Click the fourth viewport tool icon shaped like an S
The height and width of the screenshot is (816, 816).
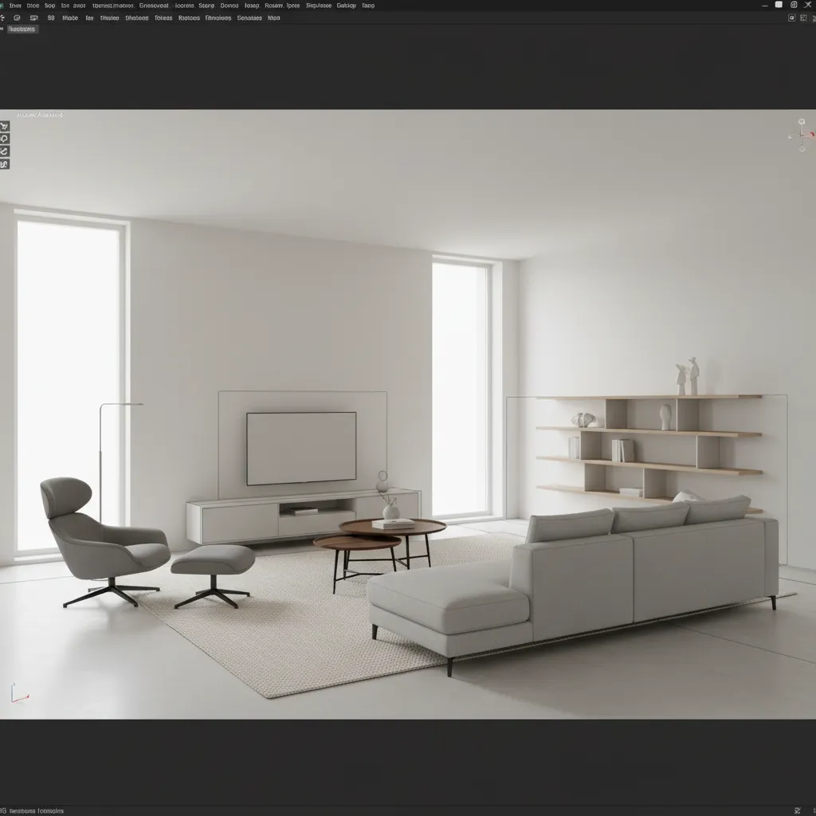point(4,164)
